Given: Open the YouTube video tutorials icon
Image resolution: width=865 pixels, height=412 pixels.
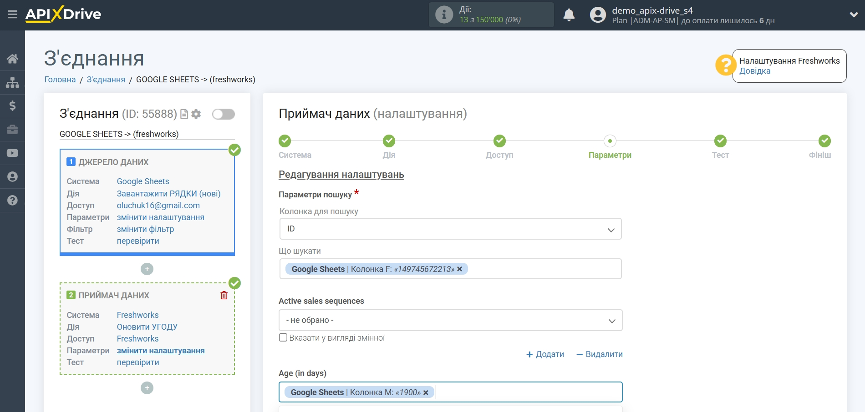Looking at the screenshot, I should click(12, 153).
